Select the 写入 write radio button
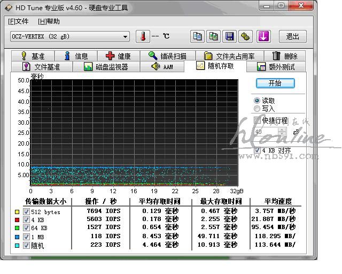 point(257,109)
